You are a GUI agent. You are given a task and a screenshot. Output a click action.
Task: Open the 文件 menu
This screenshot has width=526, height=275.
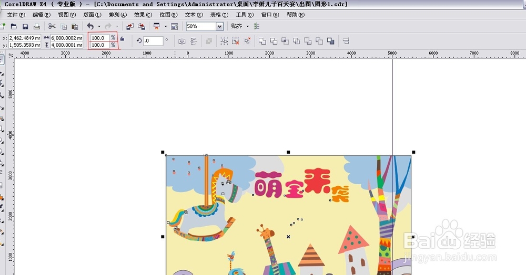tap(16, 15)
